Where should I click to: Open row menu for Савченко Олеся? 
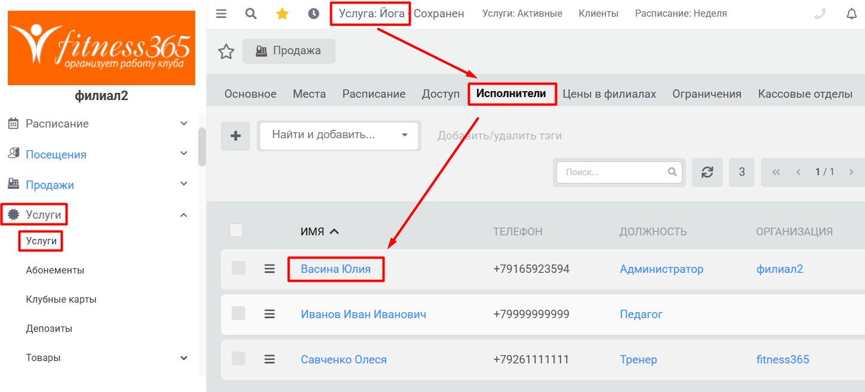pos(270,359)
